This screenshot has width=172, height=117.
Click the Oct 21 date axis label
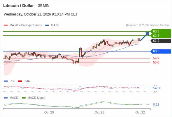click(99, 112)
